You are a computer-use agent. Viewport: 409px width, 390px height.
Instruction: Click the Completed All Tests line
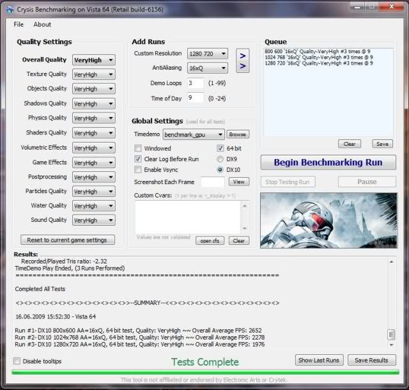coord(40,289)
